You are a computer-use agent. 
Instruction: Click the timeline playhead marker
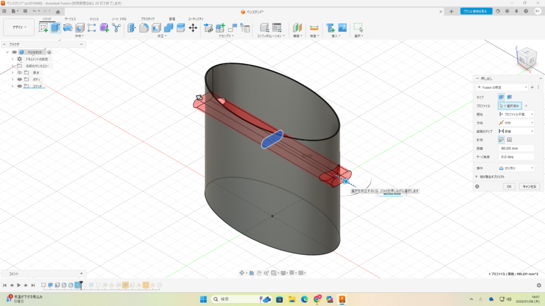[x=81, y=283]
